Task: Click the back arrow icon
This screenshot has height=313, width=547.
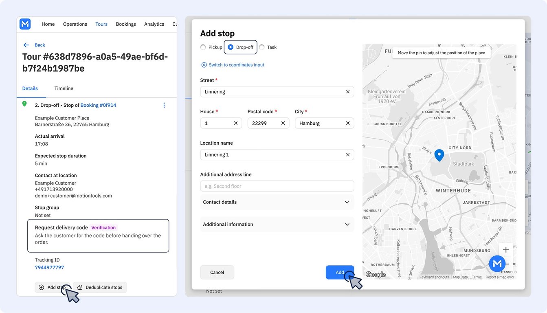Action: pyautogui.click(x=26, y=45)
